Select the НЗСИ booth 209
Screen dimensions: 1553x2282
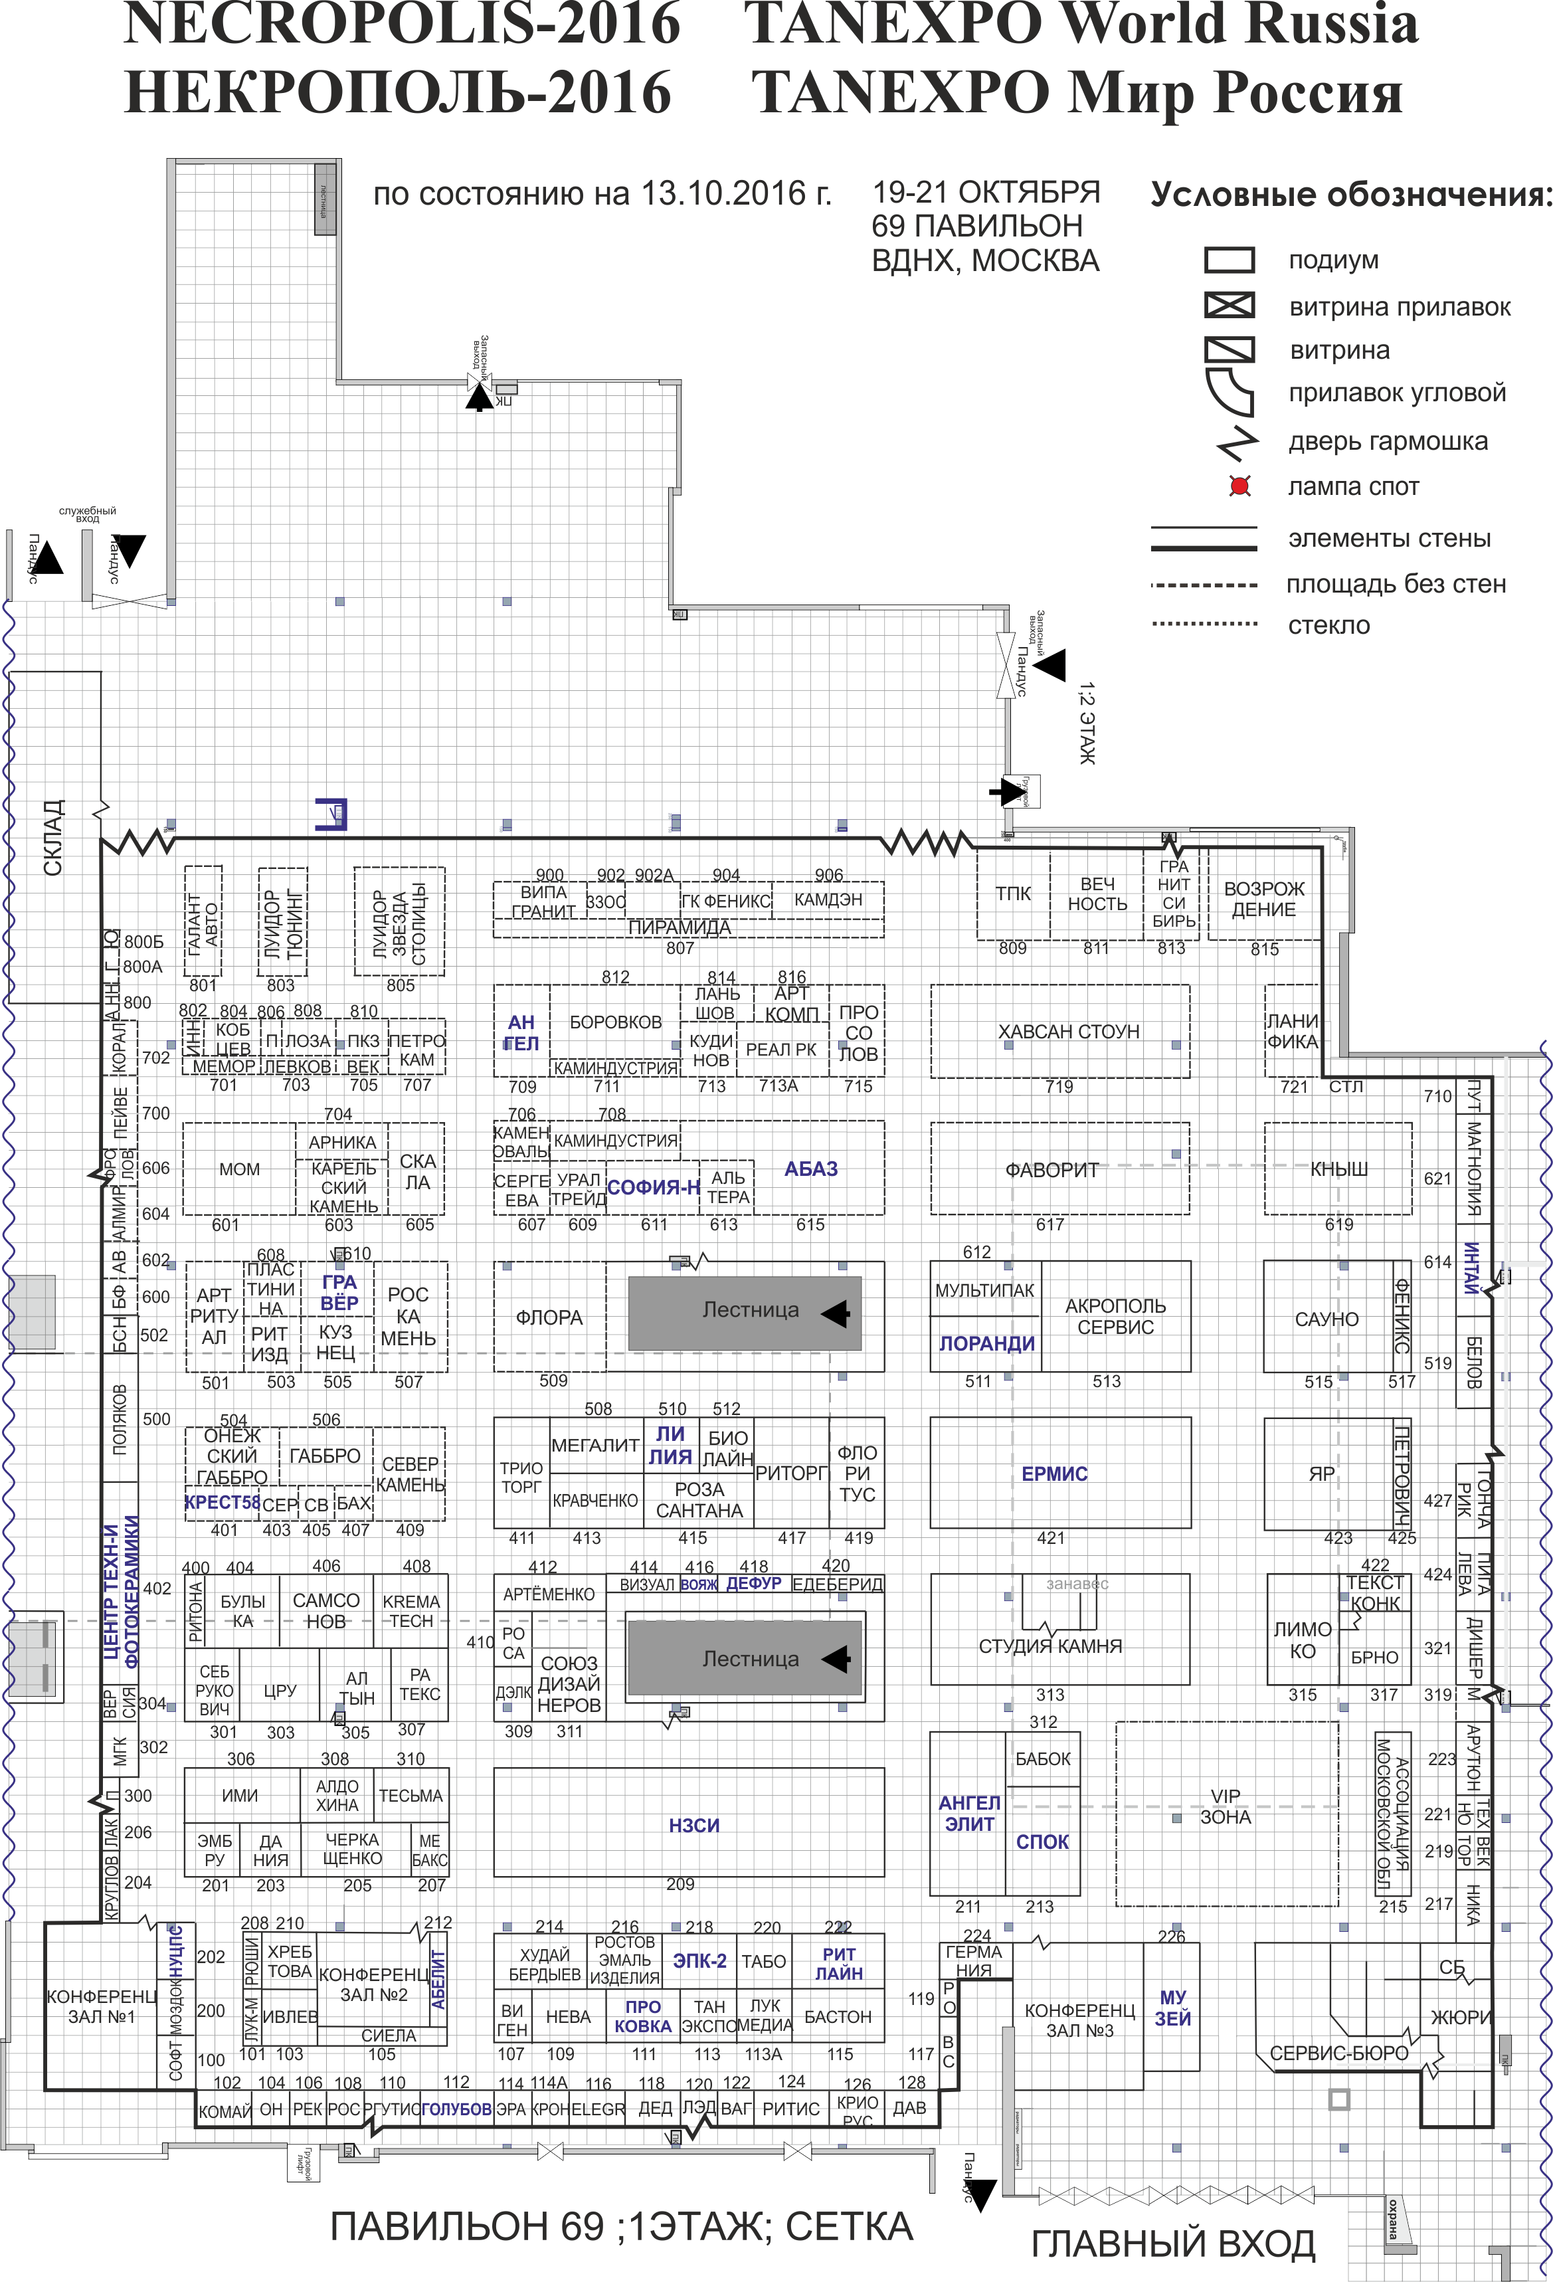pyautogui.click(x=688, y=1824)
